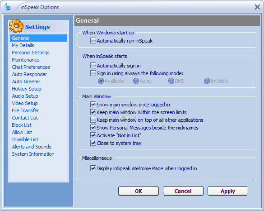Toggle Show Personal Messages beside the nicknames
The height and width of the screenshot is (211, 264).
(x=93, y=128)
